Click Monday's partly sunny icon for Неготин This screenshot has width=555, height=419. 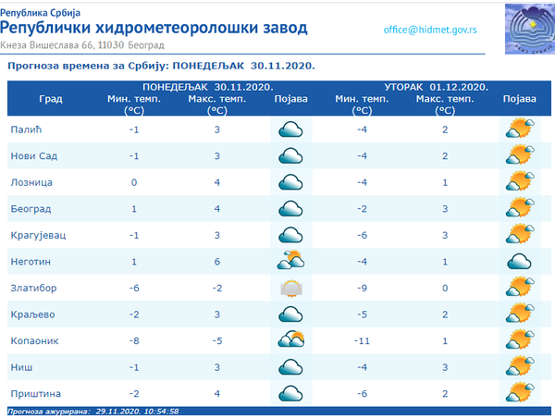pyautogui.click(x=292, y=262)
